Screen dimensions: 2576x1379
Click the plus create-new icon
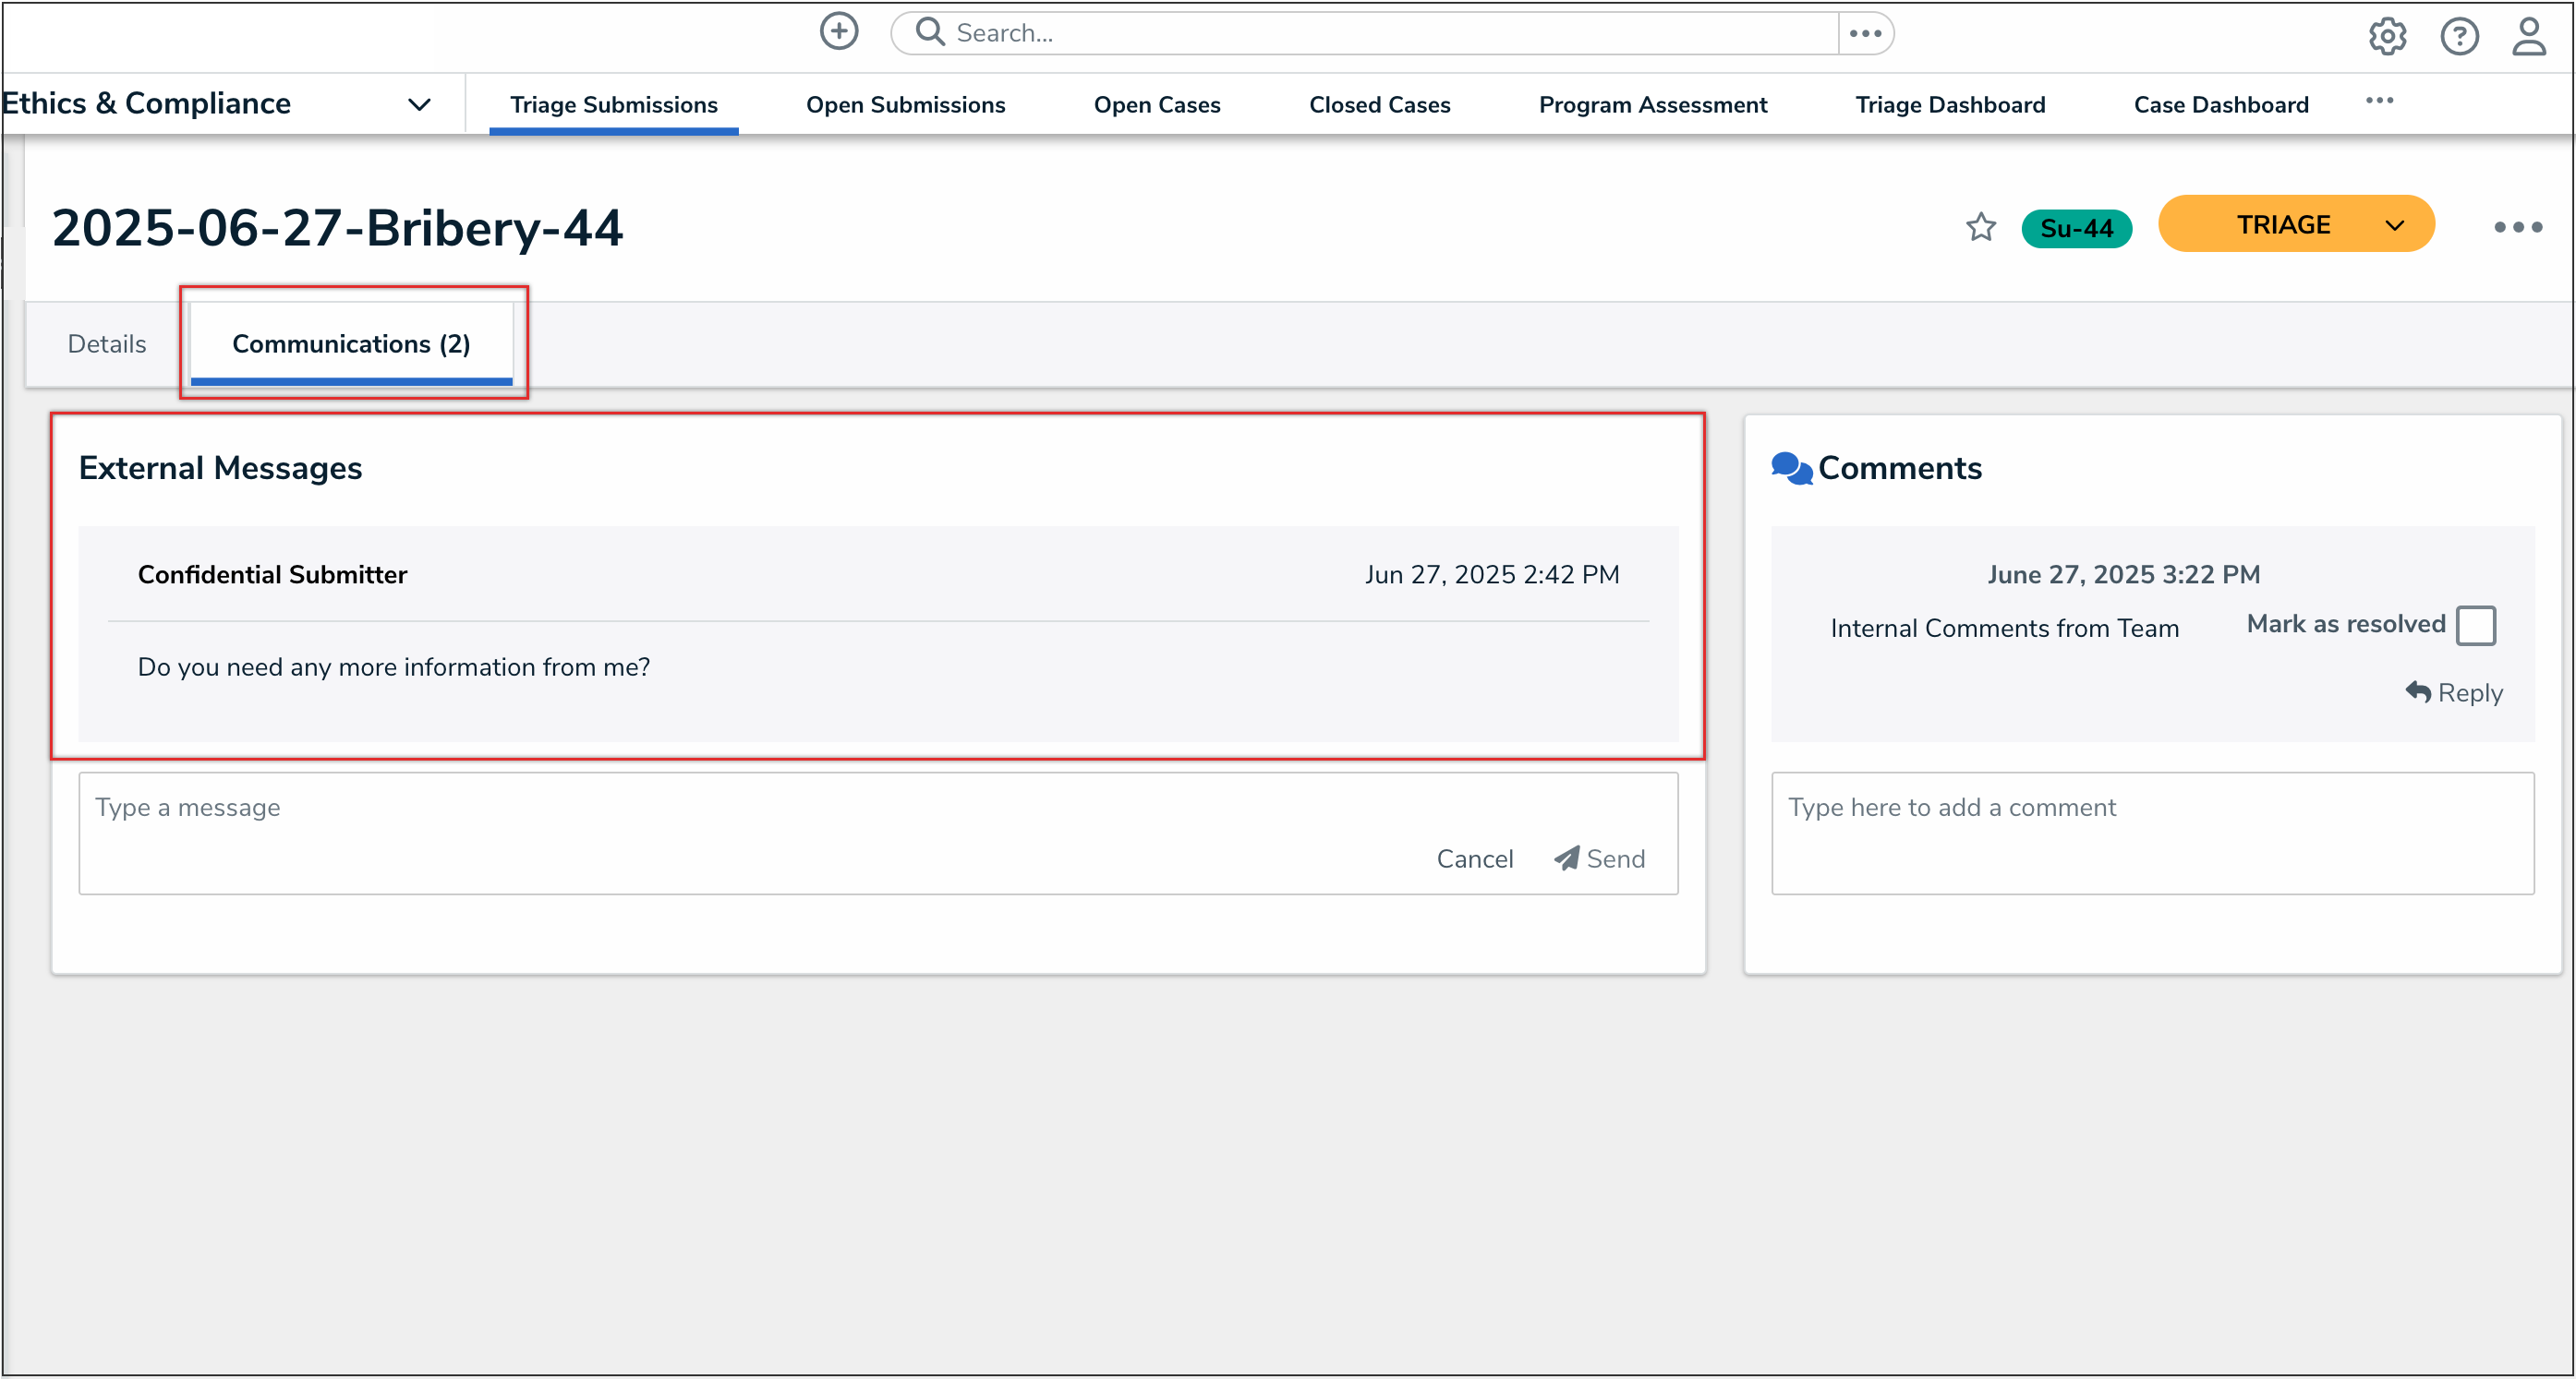[838, 32]
